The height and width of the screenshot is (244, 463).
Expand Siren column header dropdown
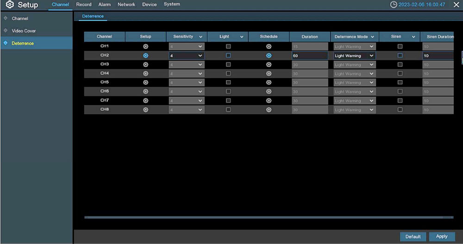pos(413,37)
